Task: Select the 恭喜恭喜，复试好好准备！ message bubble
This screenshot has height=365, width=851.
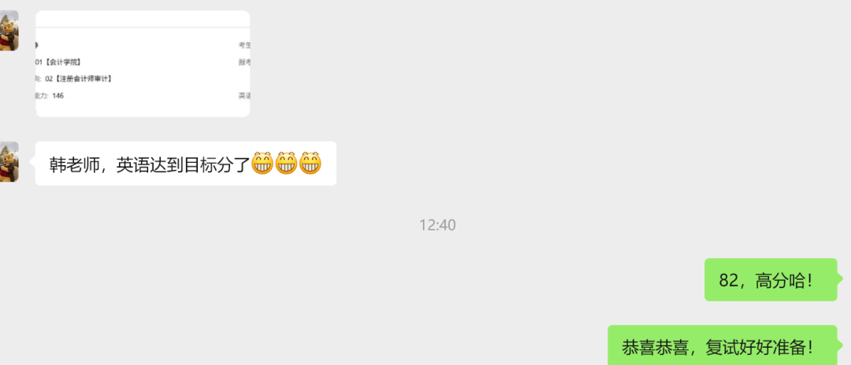Action: (723, 346)
